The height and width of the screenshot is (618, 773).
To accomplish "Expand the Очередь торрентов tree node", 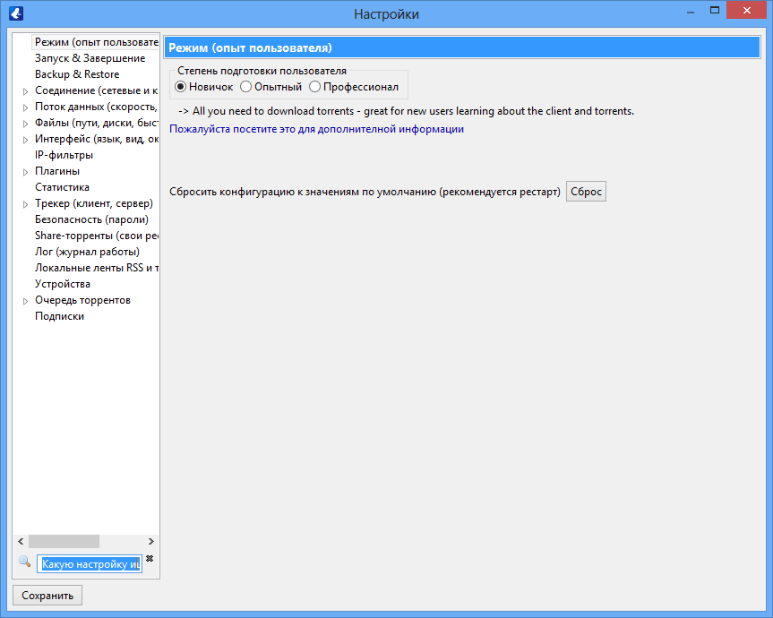I will tap(26, 301).
